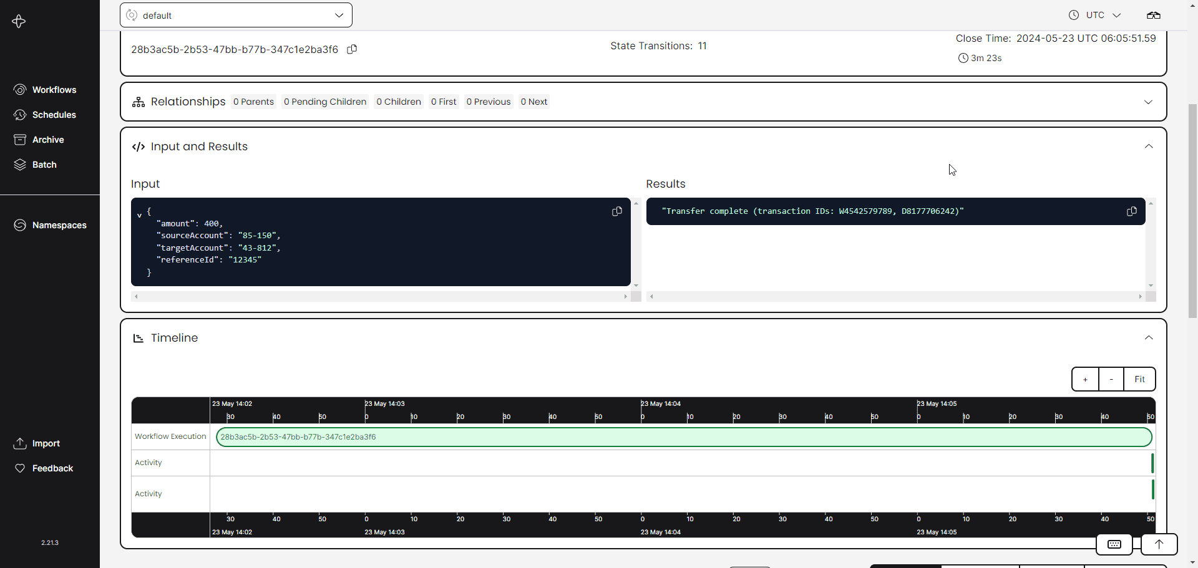
Task: Click the Fit timeline button
Action: pyautogui.click(x=1139, y=379)
